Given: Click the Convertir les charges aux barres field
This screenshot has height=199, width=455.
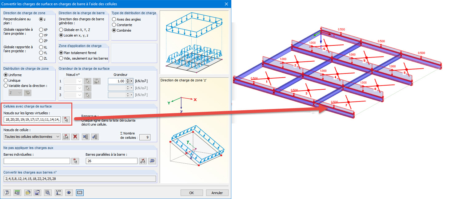Looking at the screenshot, I should pyautogui.click(x=80, y=179).
